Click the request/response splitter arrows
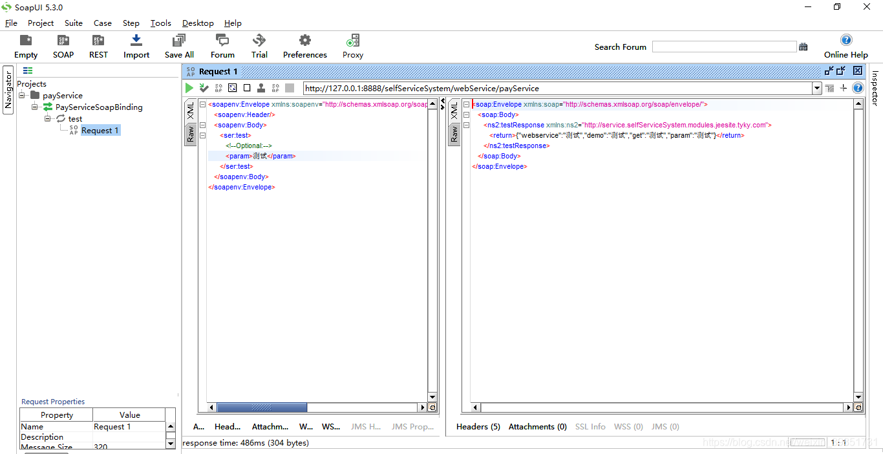883x454 pixels. point(443,103)
